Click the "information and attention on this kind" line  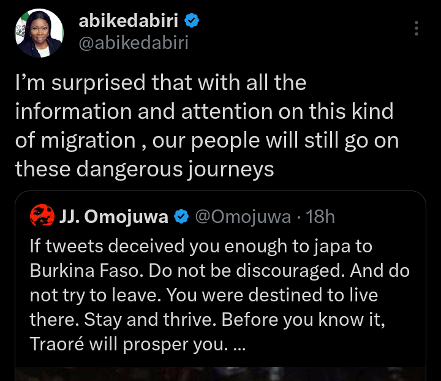204,111
